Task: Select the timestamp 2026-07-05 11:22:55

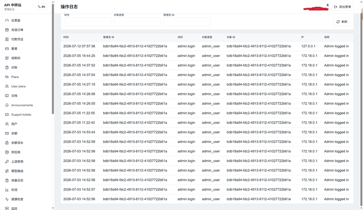Action: tap(79, 113)
